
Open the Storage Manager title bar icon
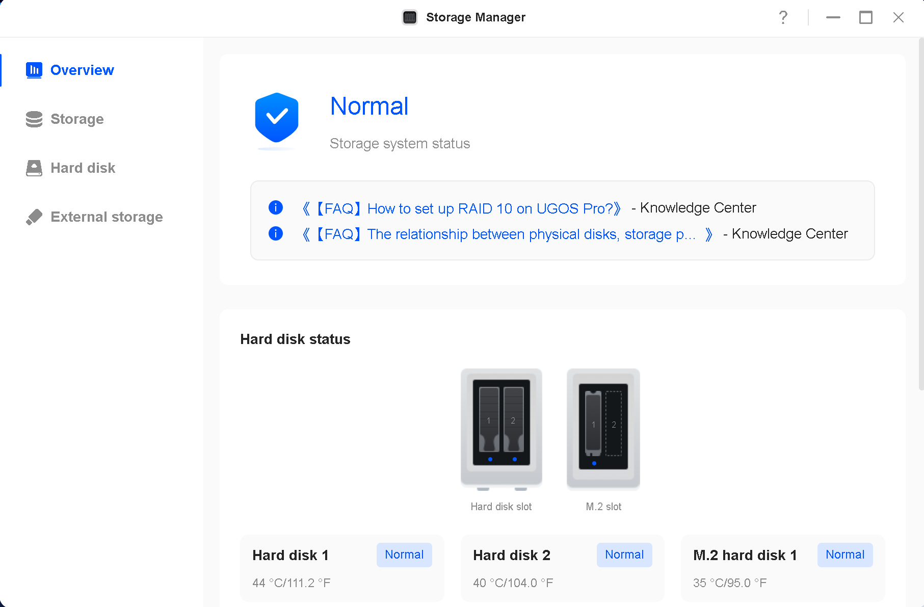click(409, 17)
